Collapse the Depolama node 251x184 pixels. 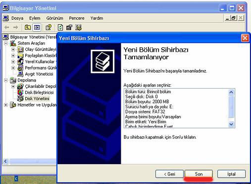pyautogui.click(x=6, y=80)
